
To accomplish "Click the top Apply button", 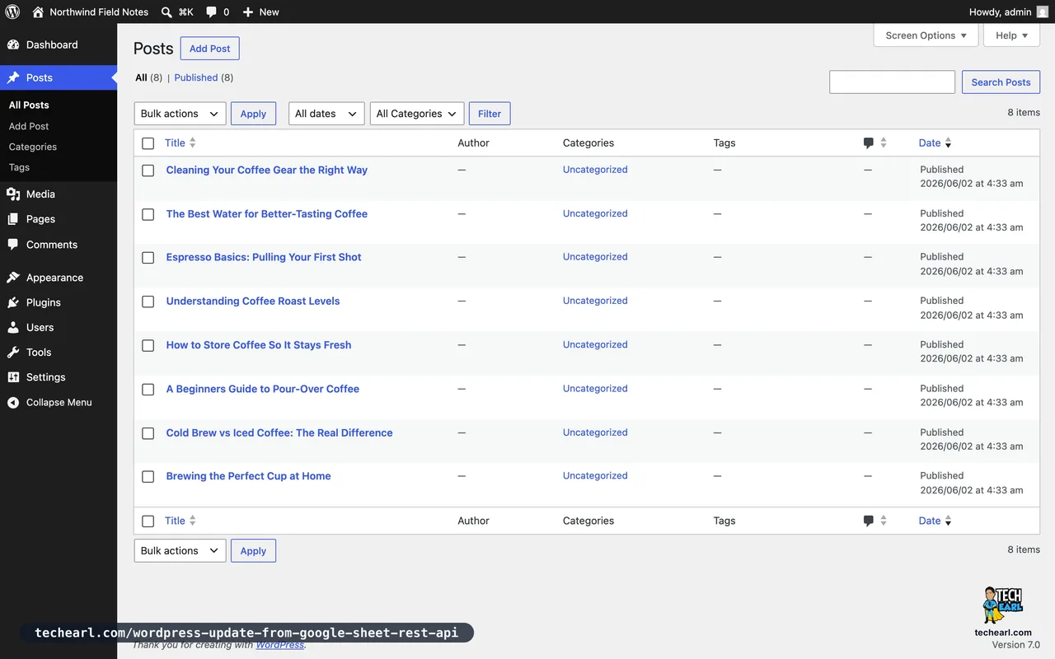I will 253,114.
